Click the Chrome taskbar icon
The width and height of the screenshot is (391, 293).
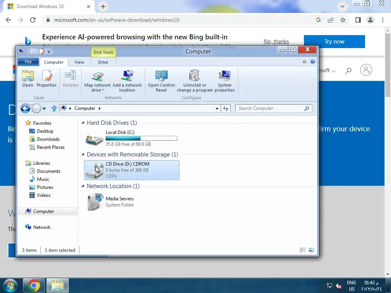tap(34, 285)
